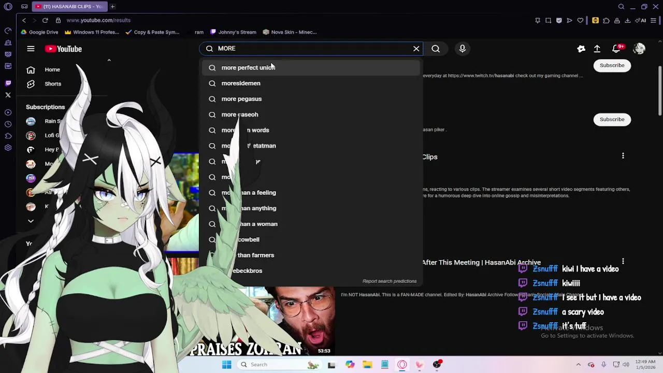The image size is (663, 373).
Task: Open the more options dots beside the Clips result
Action: point(623,156)
